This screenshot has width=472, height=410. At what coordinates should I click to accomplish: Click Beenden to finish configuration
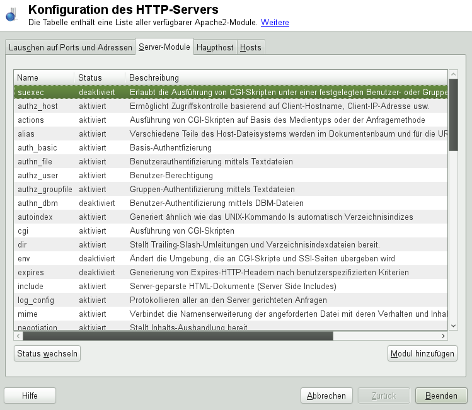click(x=441, y=396)
